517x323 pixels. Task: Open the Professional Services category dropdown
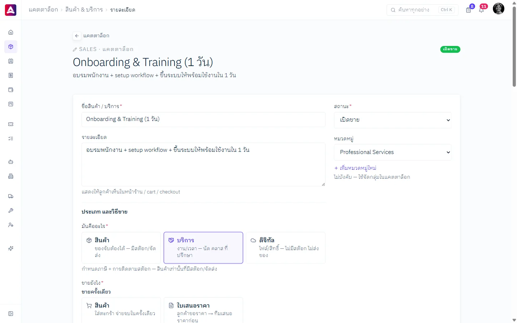point(393,152)
